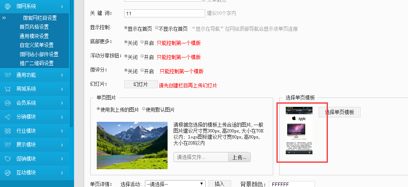Click the 上传... upload button
408x187 pixels.
coord(240,157)
